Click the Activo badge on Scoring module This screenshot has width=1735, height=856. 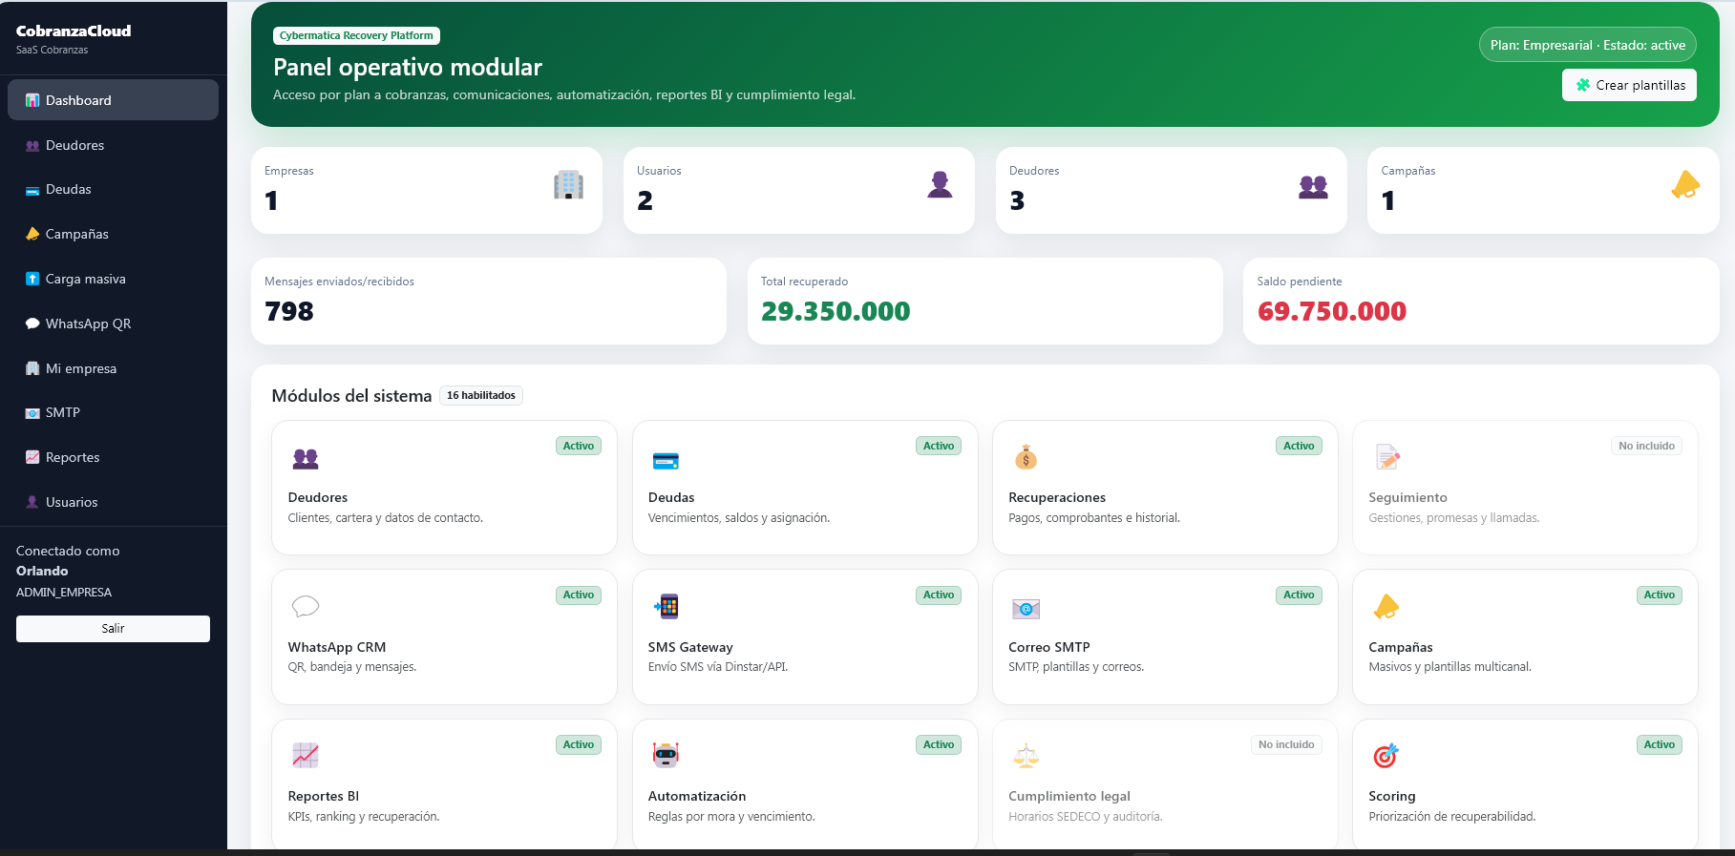(x=1660, y=744)
